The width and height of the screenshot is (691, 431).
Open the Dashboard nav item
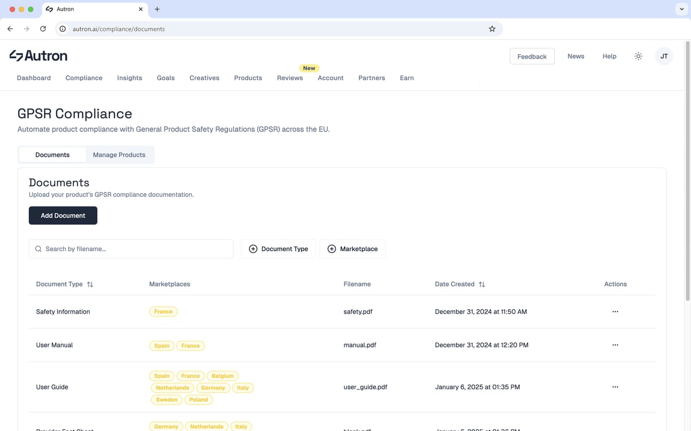(34, 78)
